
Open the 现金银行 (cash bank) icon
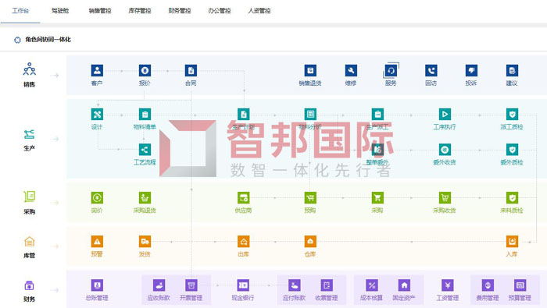coord(243,285)
